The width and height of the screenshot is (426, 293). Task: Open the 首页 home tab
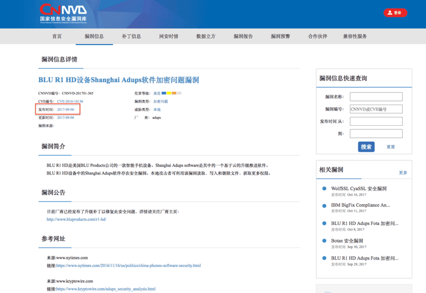tap(57, 36)
